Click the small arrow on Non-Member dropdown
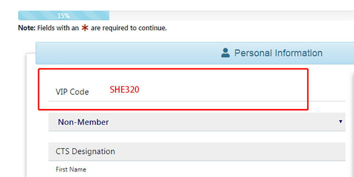 (340, 121)
